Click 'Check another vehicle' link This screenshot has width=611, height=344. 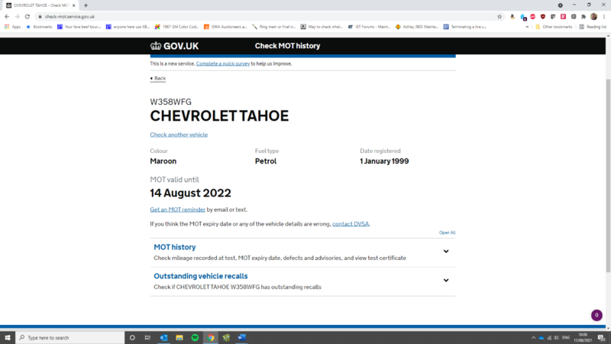[x=179, y=135]
